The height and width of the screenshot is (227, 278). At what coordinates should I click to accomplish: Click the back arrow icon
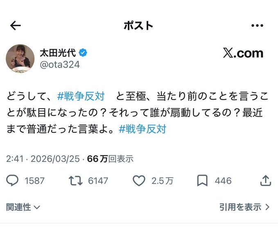[x=16, y=26]
